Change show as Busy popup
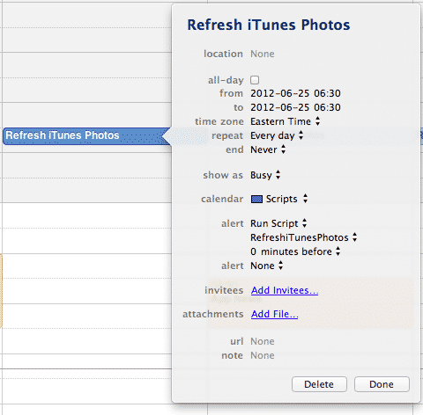Viewport: 423px width, 415px height. [265, 175]
